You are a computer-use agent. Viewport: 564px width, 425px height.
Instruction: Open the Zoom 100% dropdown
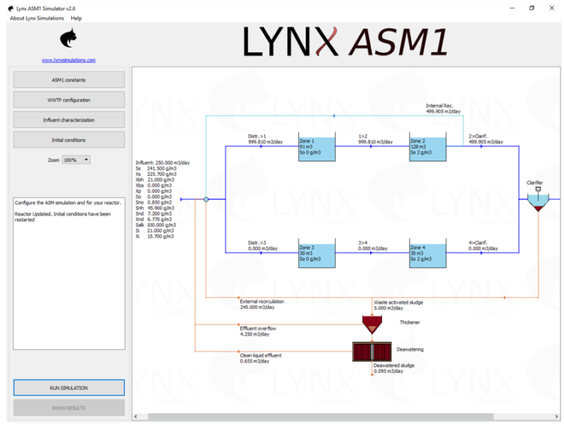coord(76,160)
